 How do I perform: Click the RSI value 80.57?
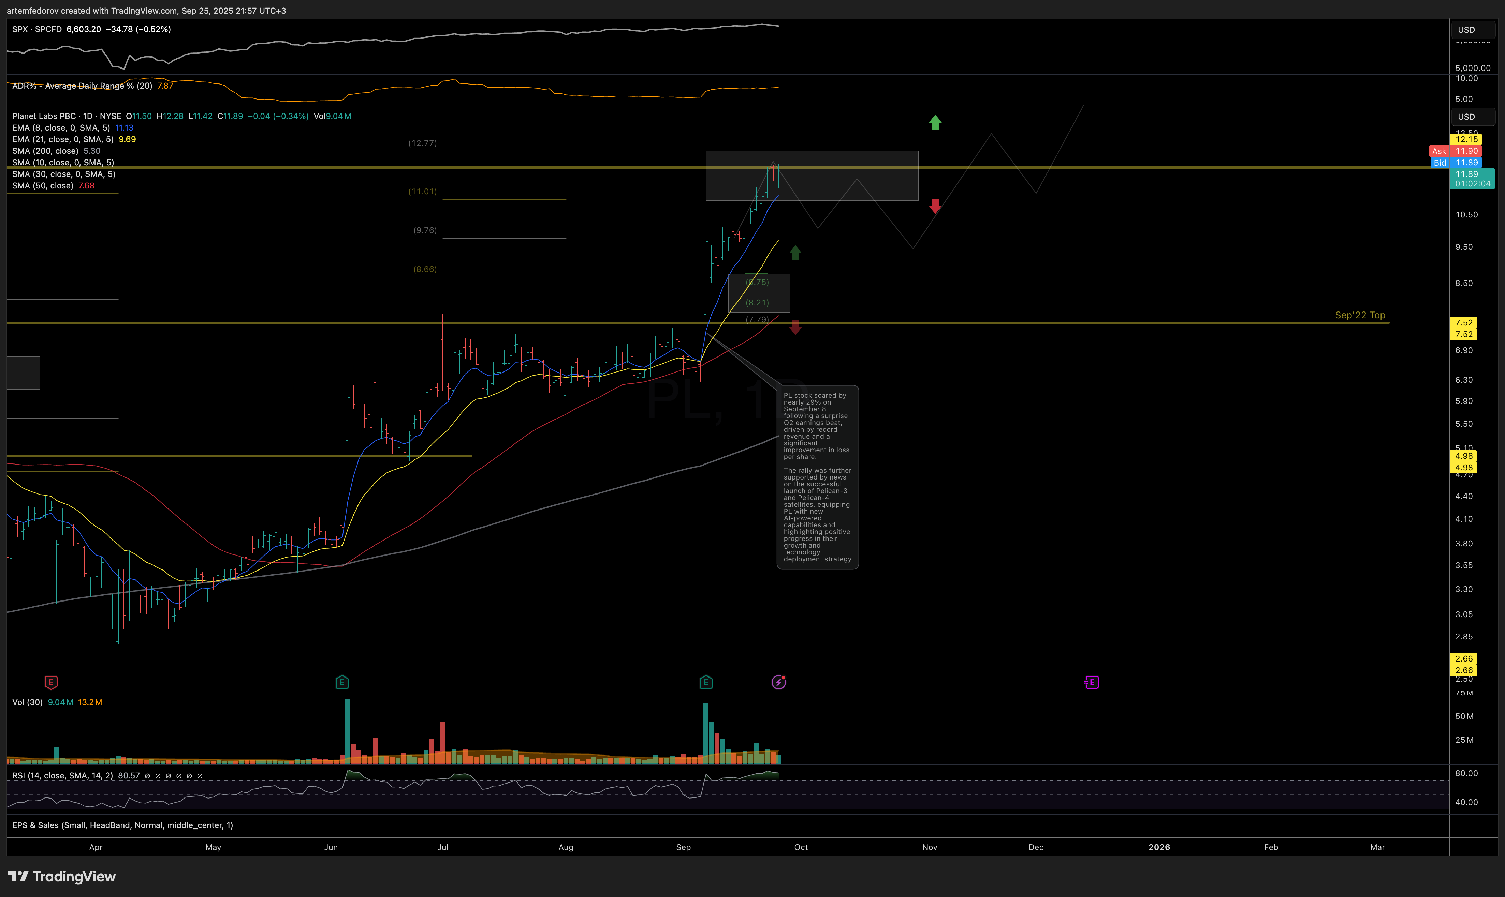click(129, 776)
